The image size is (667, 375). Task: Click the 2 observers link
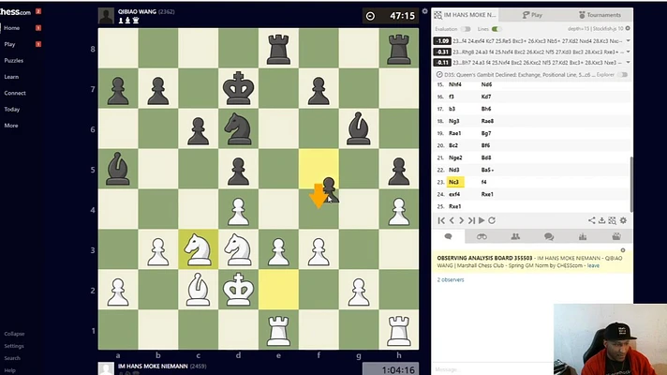(451, 279)
